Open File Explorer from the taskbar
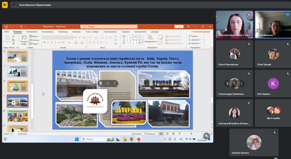 coord(125,139)
